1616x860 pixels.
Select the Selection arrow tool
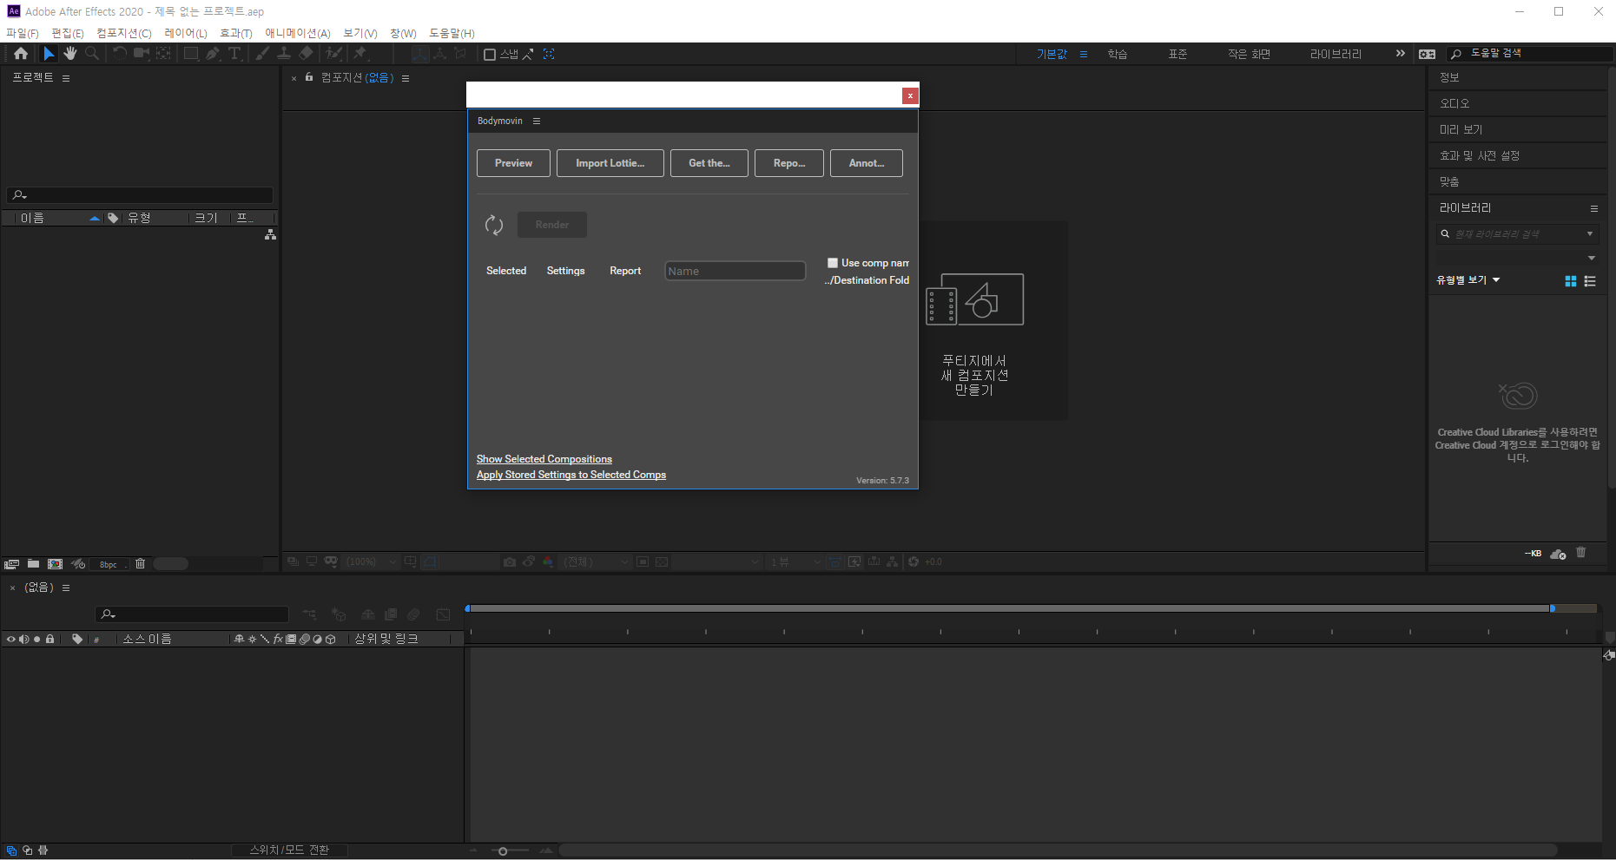(x=49, y=54)
